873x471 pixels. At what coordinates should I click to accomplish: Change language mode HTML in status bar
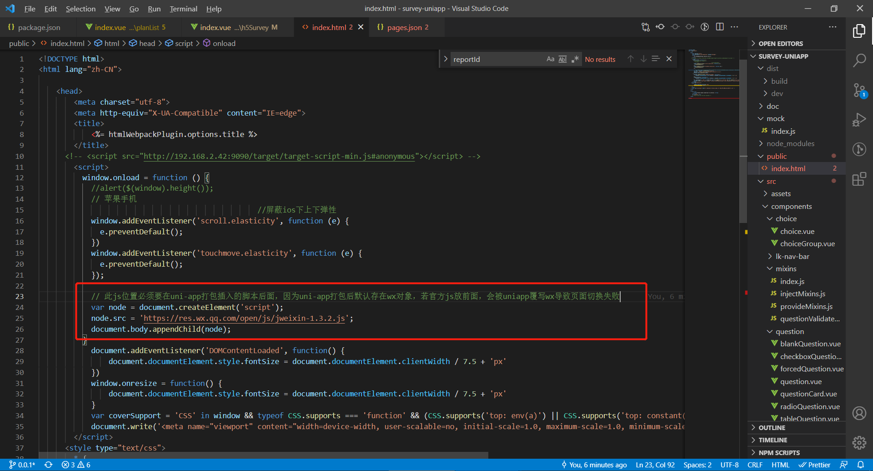(780, 465)
